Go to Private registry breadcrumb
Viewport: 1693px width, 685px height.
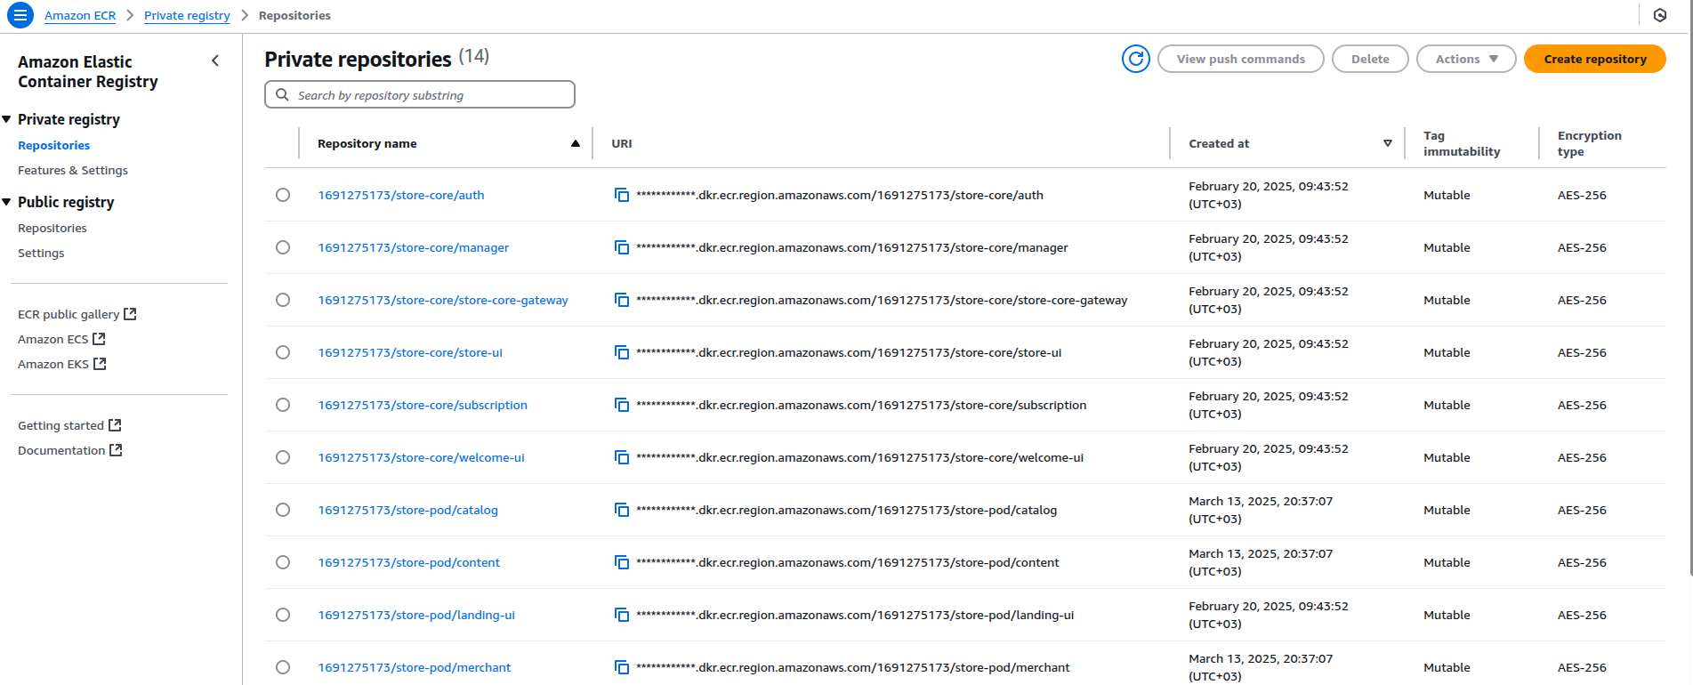coord(187,15)
